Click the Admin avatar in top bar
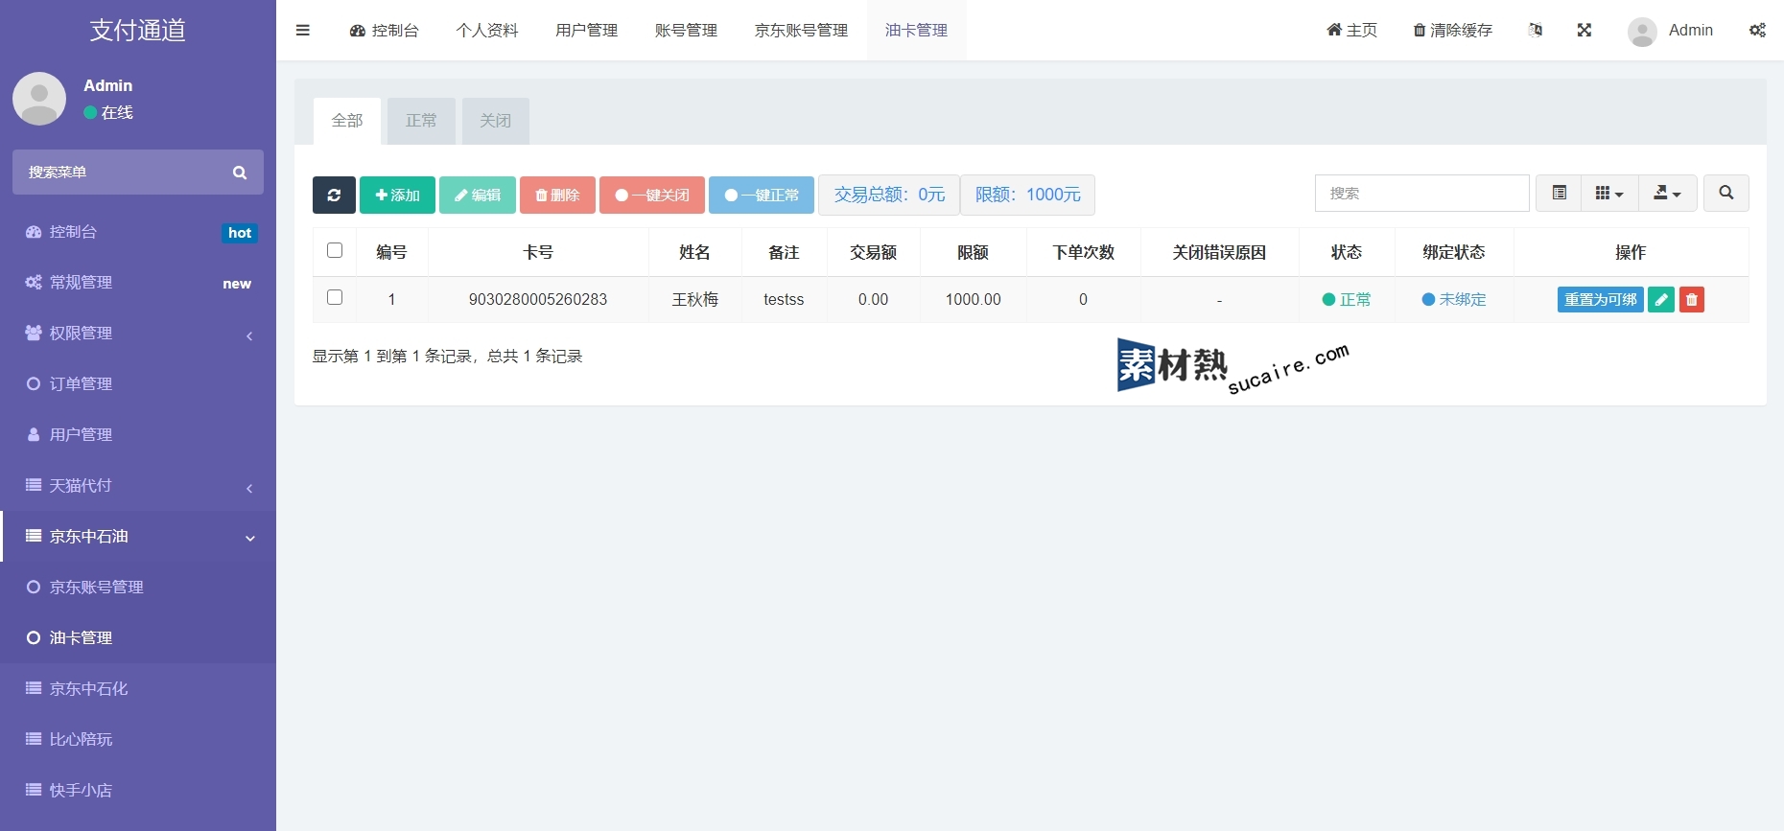 pyautogui.click(x=1642, y=31)
